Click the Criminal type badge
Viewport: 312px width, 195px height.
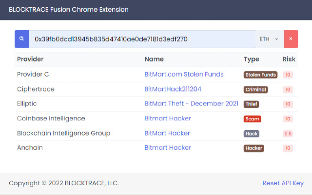pyautogui.click(x=255, y=90)
